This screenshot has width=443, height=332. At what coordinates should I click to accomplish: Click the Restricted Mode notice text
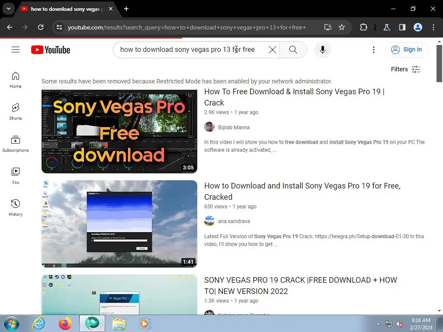click(187, 81)
